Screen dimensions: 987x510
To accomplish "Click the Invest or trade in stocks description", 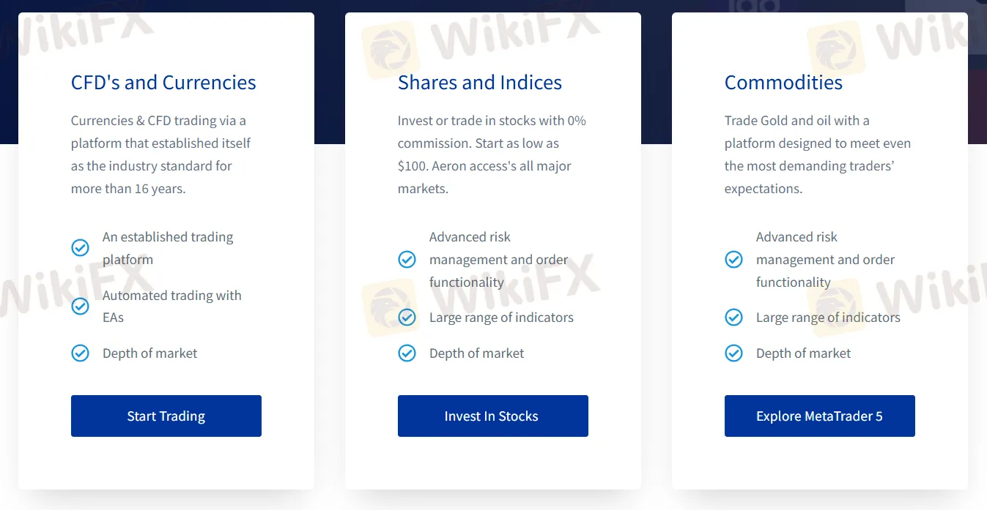I will [492, 154].
